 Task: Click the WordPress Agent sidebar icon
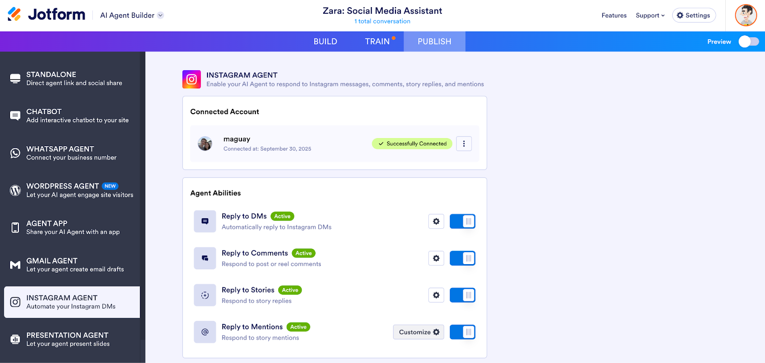[x=15, y=191]
